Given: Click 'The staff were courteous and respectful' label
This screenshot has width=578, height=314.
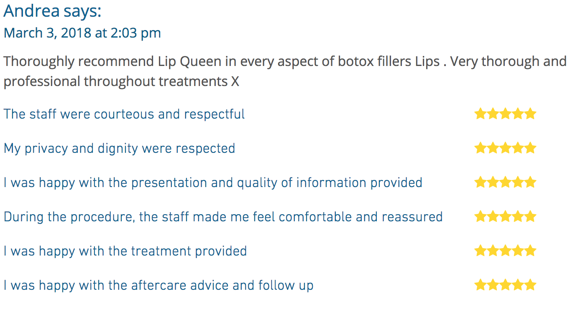Looking at the screenshot, I should [124, 114].
